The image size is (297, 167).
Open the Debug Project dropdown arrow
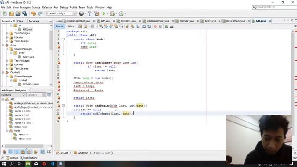pos(116,13)
